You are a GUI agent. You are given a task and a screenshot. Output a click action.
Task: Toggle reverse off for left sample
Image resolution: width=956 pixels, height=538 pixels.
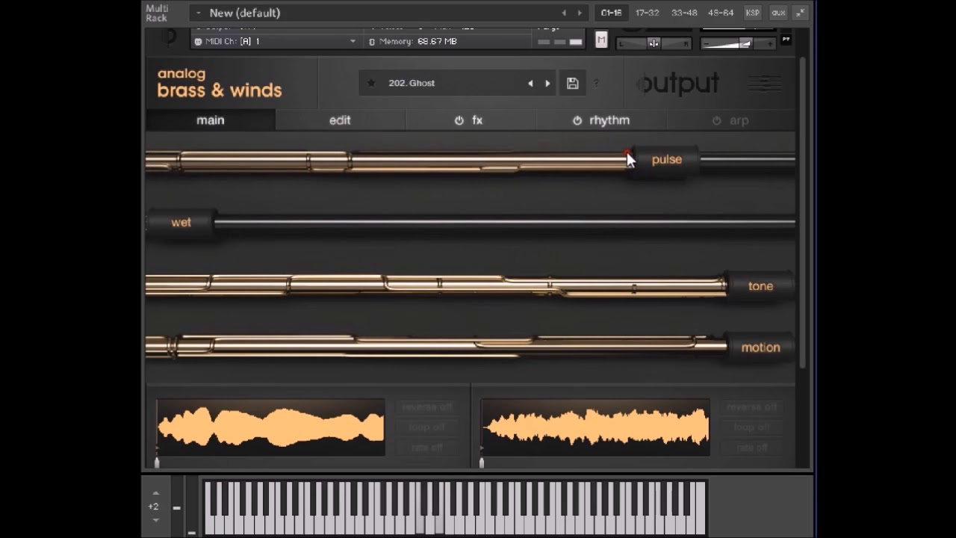click(x=427, y=407)
